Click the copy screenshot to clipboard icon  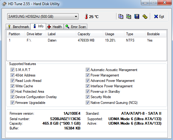point(129,17)
